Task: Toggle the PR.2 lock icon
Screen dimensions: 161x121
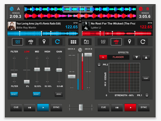Action: [x=99, y=65]
